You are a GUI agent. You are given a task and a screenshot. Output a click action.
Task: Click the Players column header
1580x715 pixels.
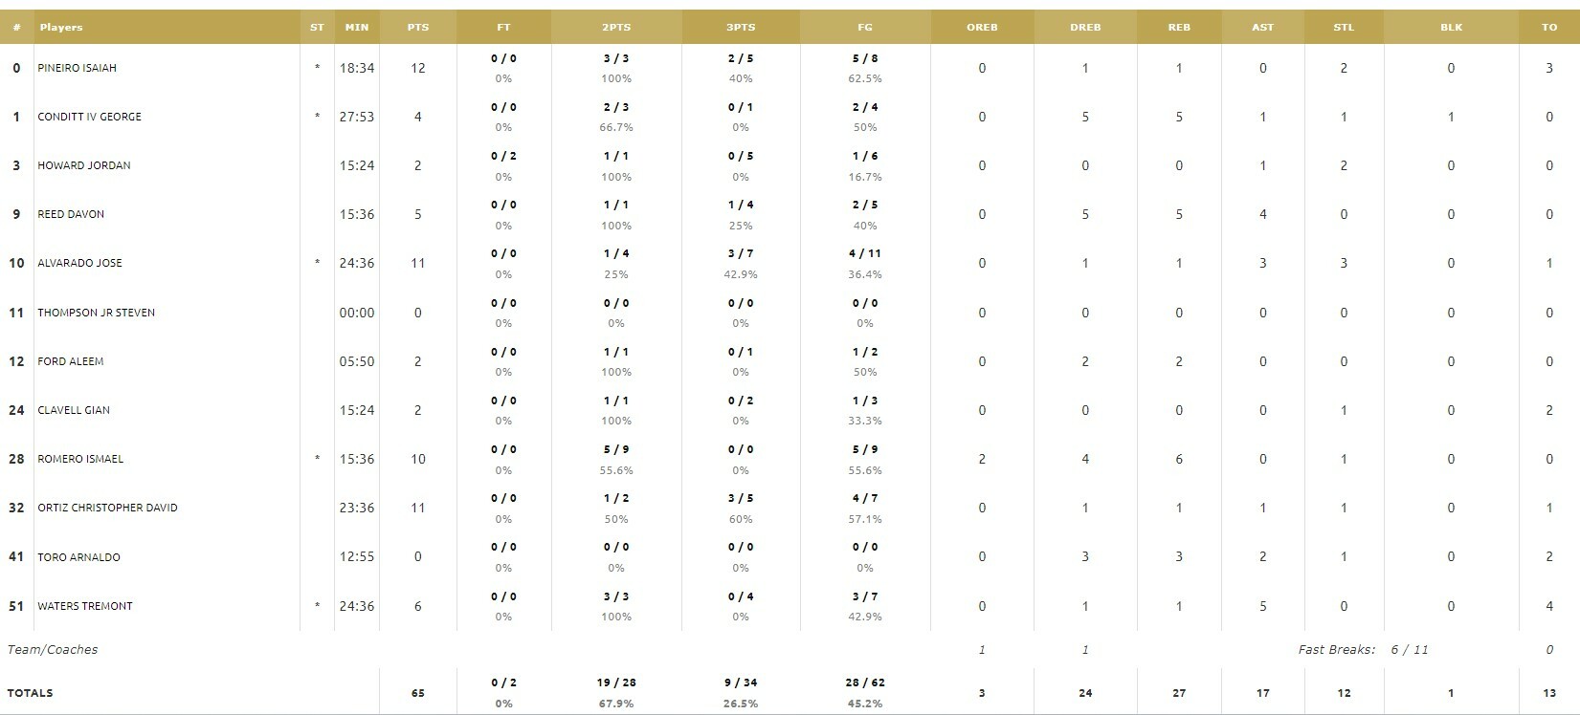(61, 27)
